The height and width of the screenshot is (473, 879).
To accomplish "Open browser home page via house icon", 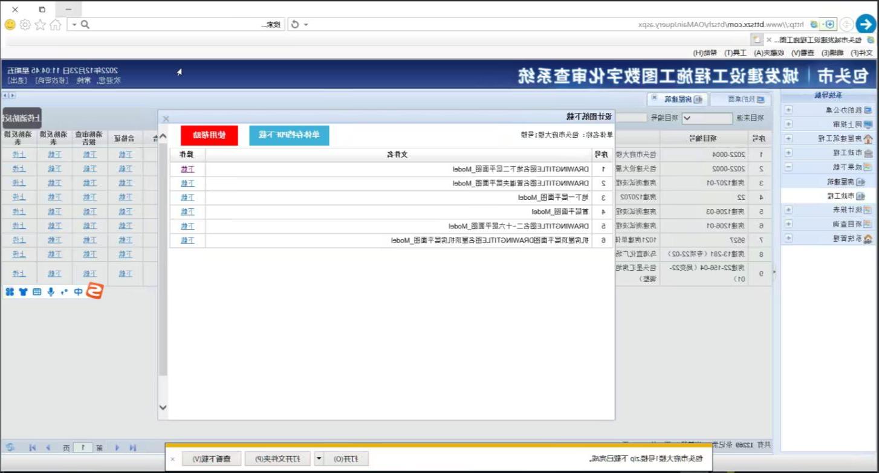I will (x=55, y=25).
